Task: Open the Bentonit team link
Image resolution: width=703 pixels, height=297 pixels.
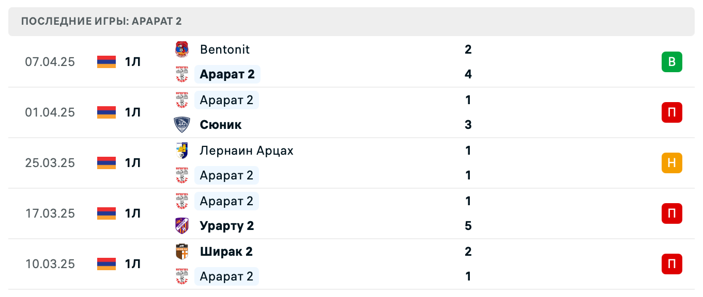Action: coord(225,49)
